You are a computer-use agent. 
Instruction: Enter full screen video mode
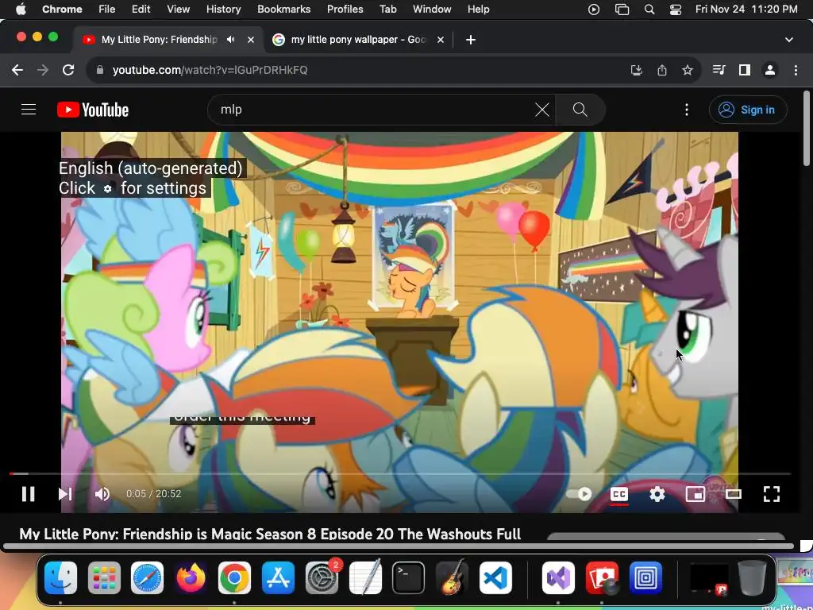click(x=772, y=494)
